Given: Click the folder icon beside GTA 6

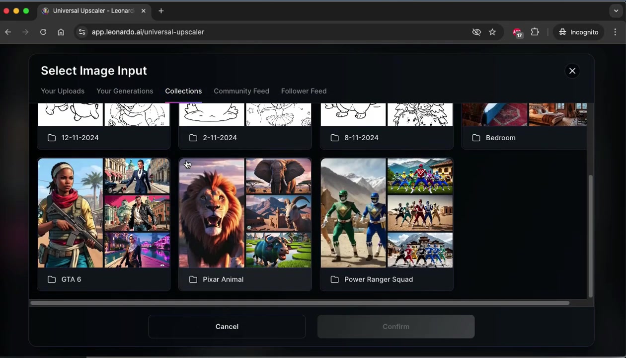Looking at the screenshot, I should (x=52, y=279).
